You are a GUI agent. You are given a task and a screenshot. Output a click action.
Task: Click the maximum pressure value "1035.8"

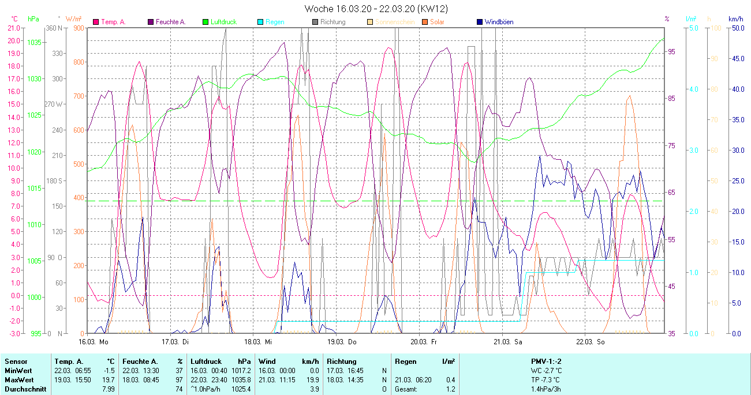coord(241,380)
